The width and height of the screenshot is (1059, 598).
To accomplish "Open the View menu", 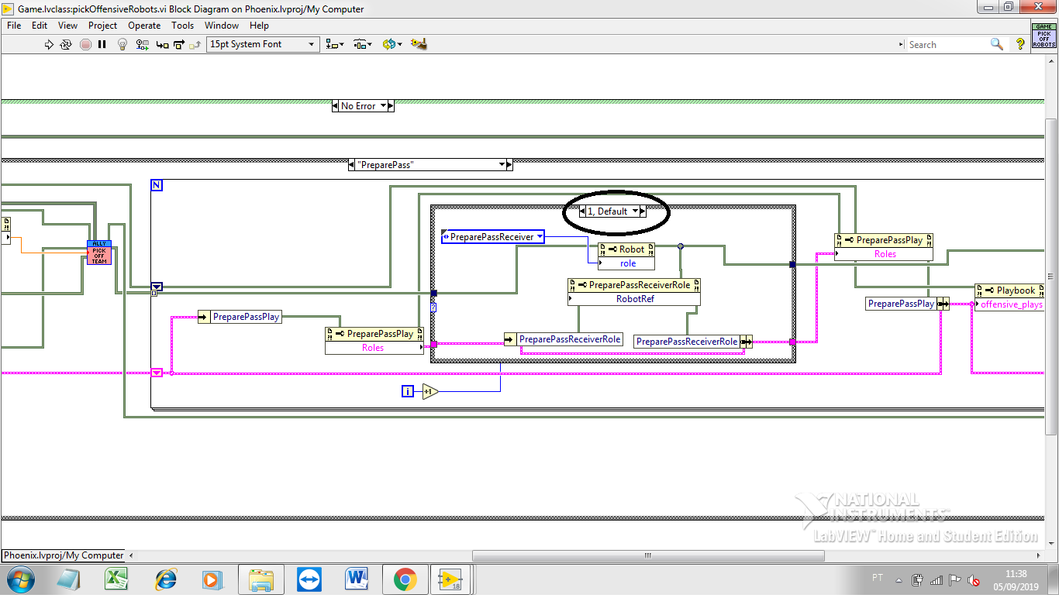I will (x=67, y=26).
